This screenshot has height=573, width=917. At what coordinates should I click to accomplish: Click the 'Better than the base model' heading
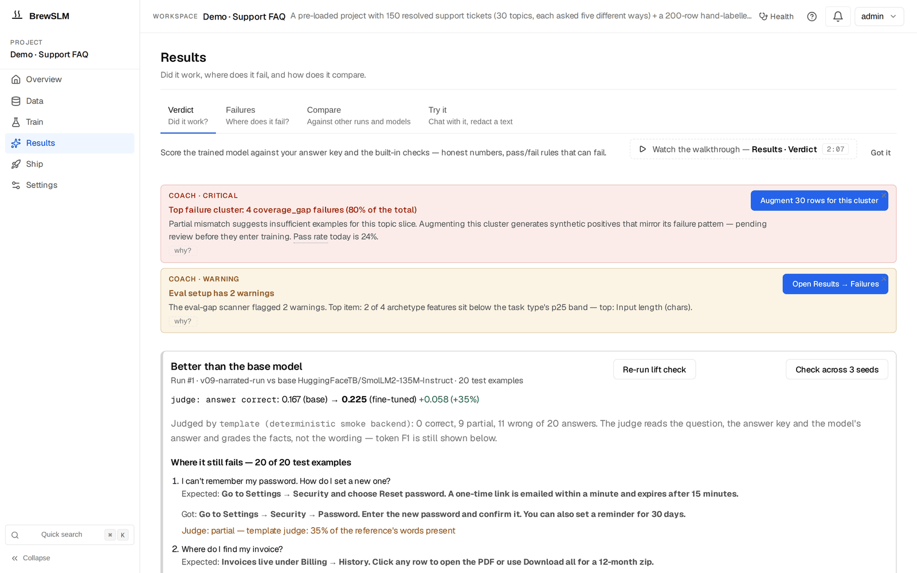click(x=236, y=367)
